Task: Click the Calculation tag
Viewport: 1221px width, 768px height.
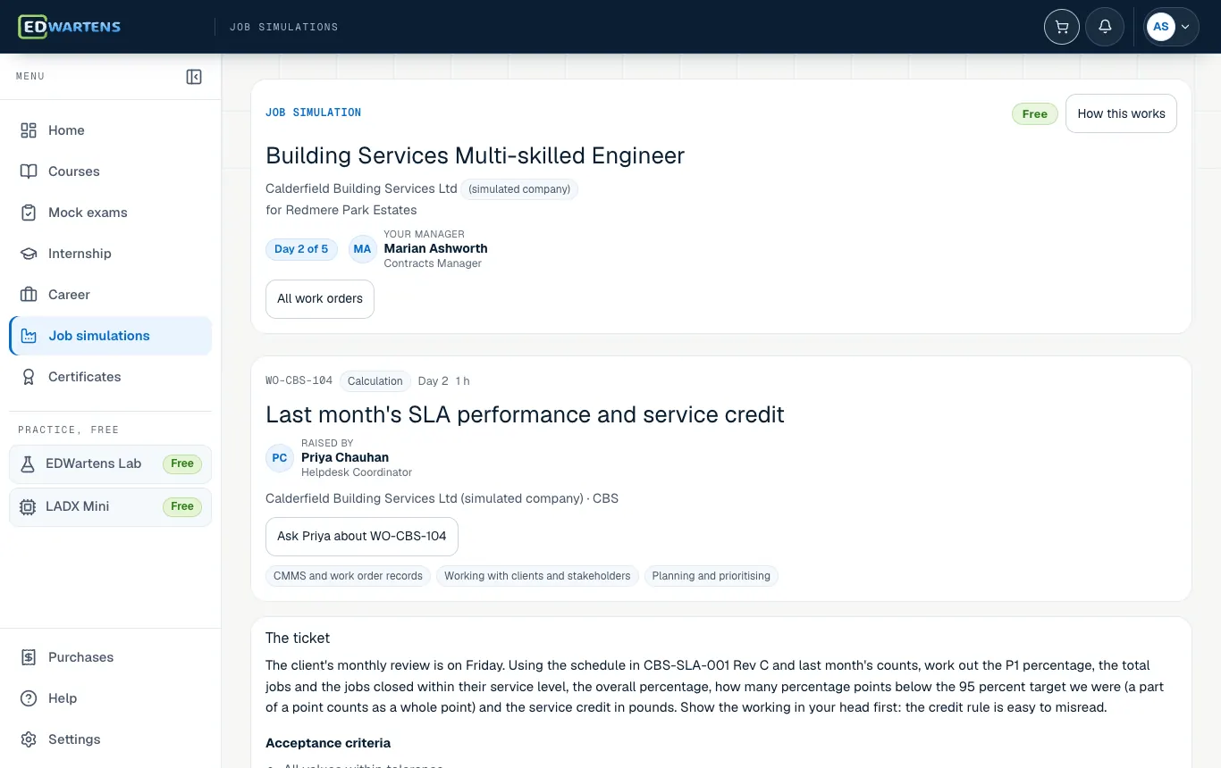Action: pos(375,381)
